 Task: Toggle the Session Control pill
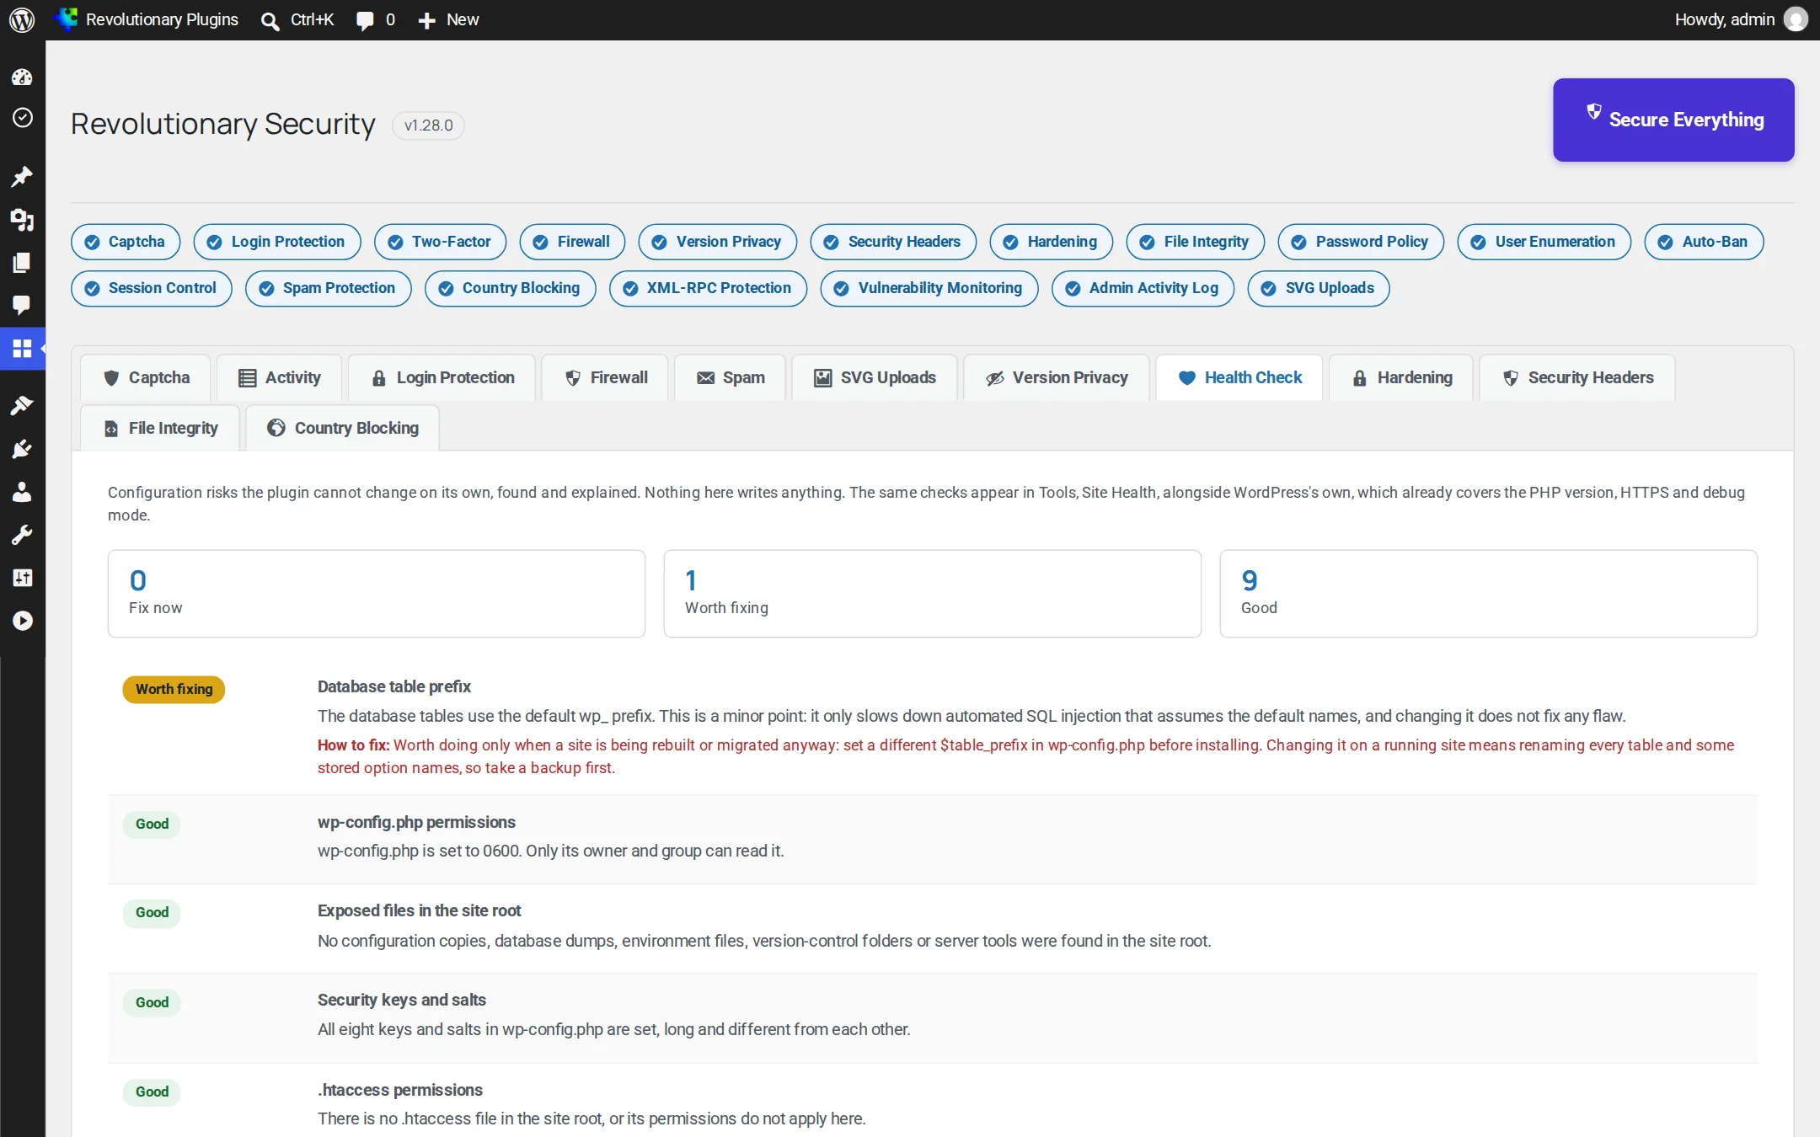click(152, 288)
